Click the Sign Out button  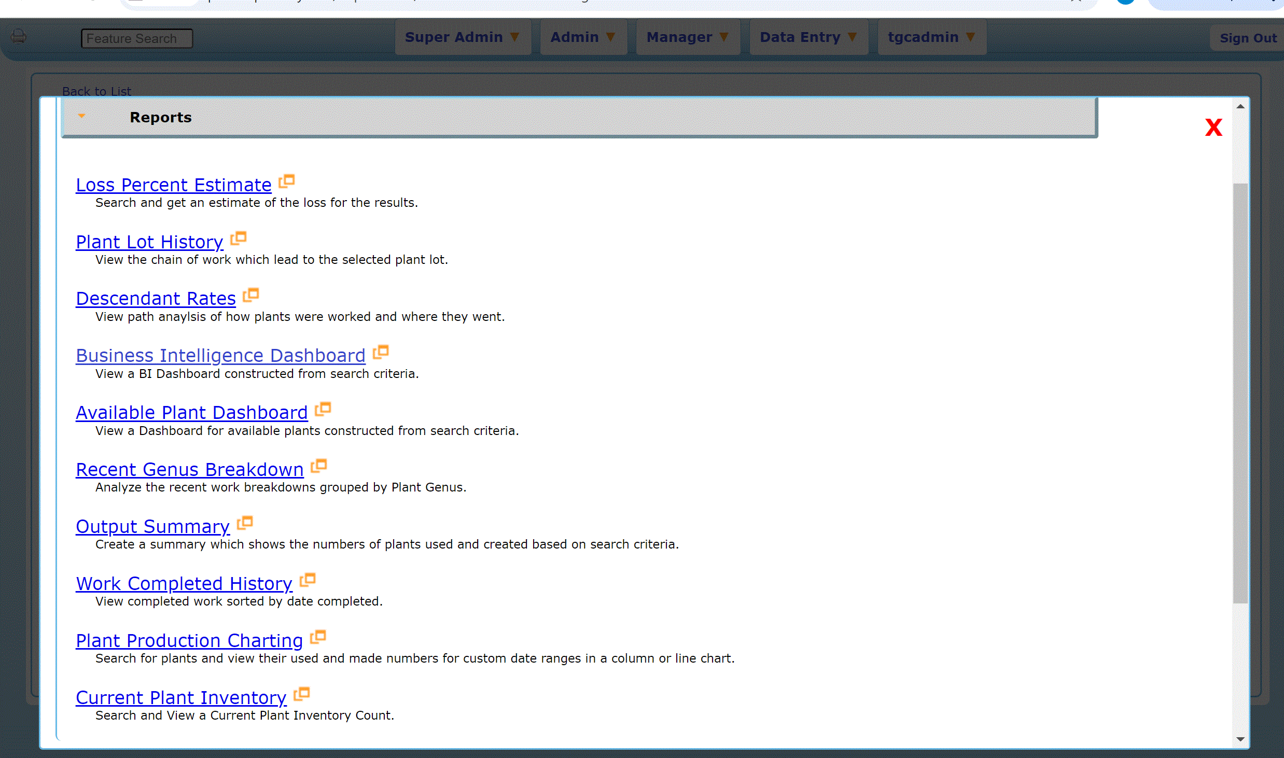click(1248, 38)
